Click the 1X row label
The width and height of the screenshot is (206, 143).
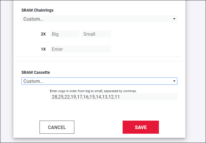[x=43, y=49]
